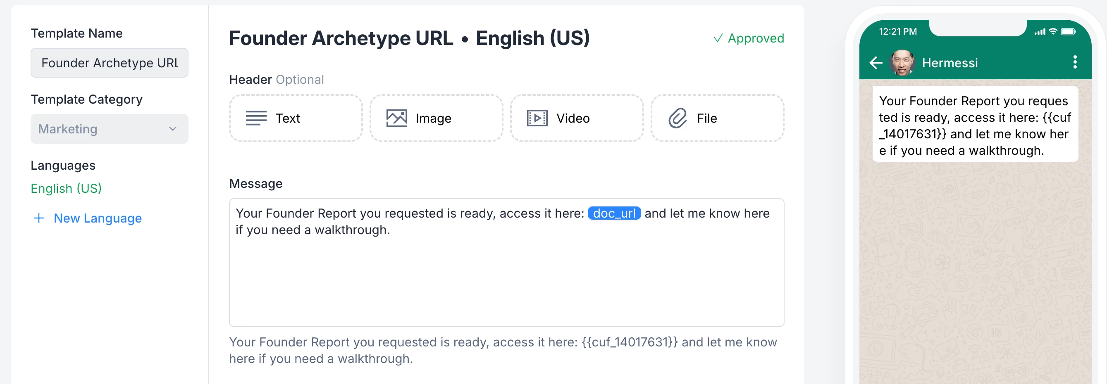Click the back arrow in phone preview

876,63
